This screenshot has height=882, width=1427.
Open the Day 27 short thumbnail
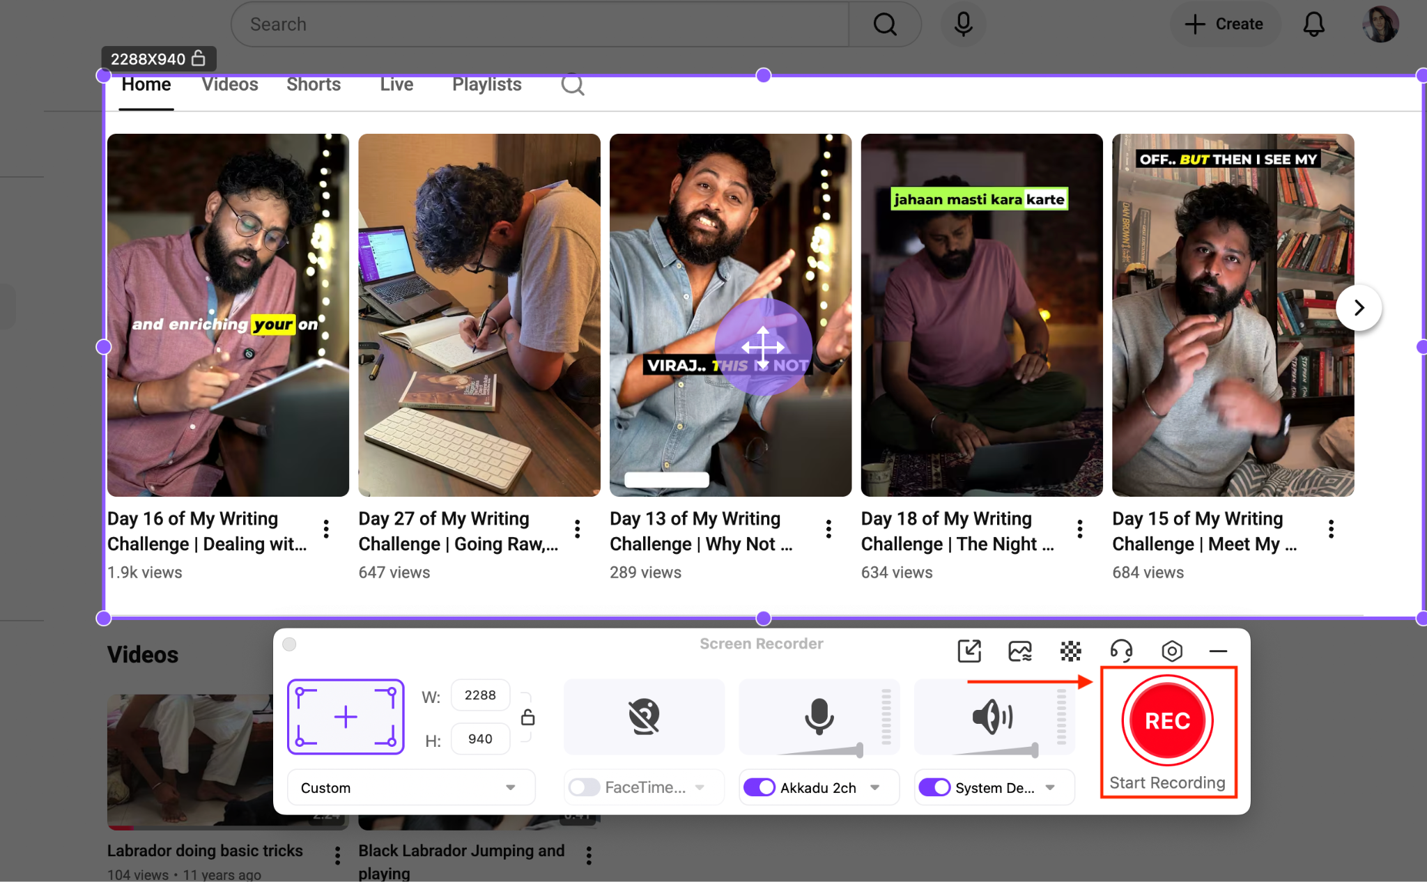[479, 315]
